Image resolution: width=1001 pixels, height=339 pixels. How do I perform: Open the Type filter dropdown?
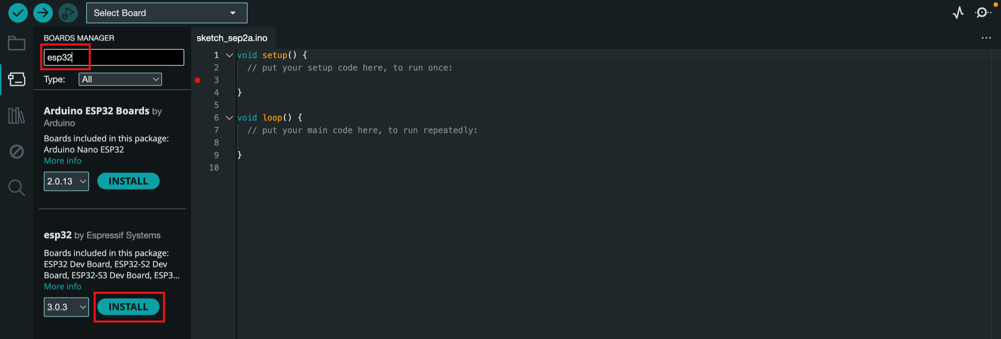(x=120, y=79)
